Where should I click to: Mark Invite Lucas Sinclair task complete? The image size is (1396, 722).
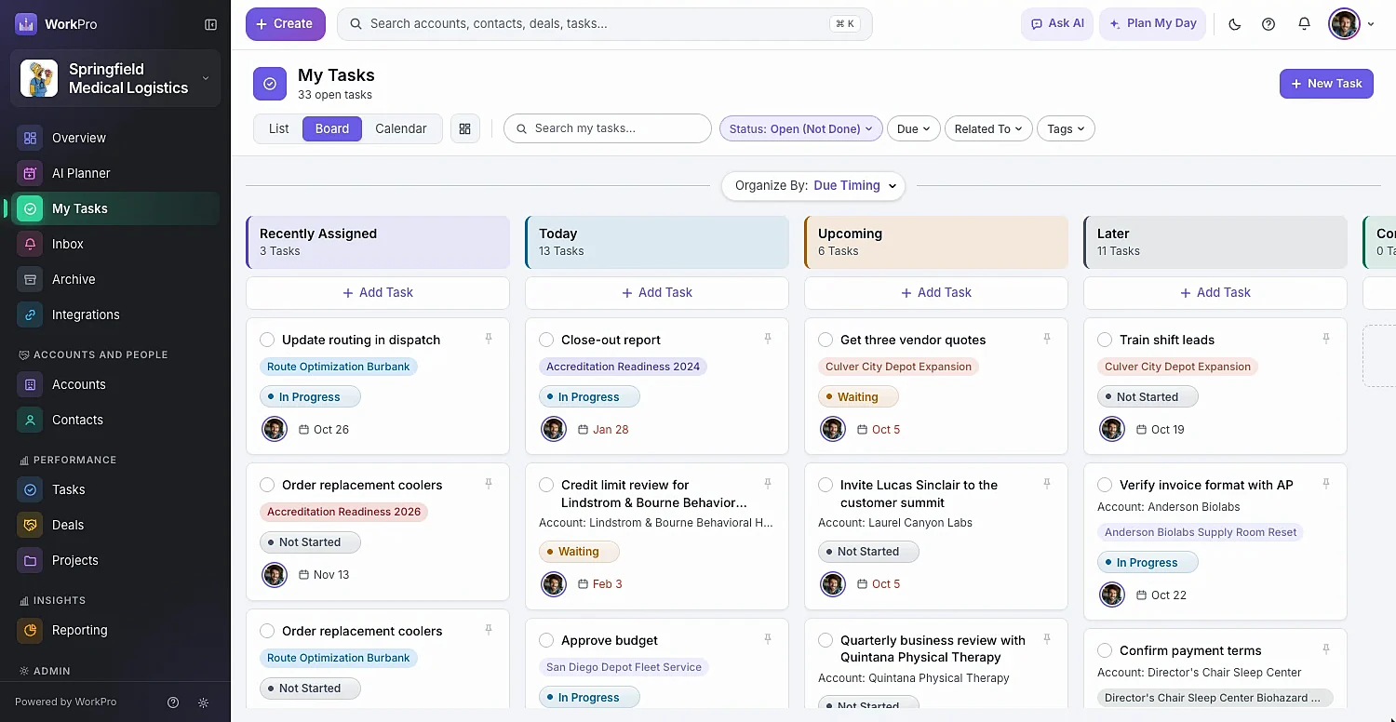pyautogui.click(x=826, y=485)
